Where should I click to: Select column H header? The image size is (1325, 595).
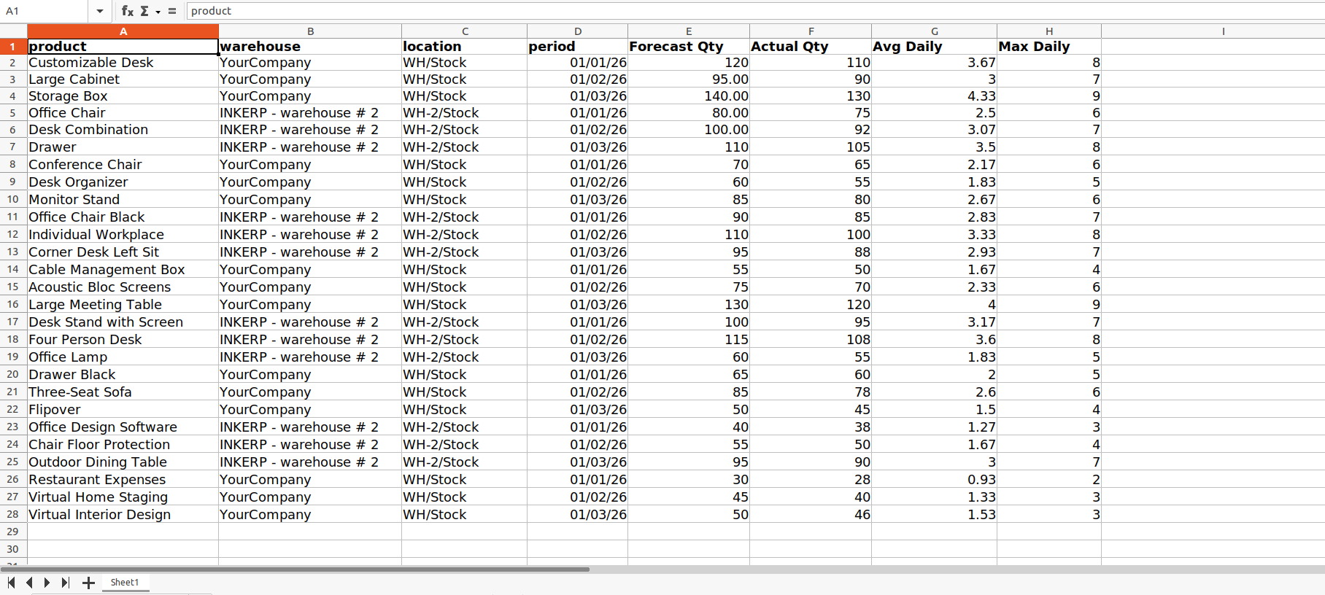1049,31
